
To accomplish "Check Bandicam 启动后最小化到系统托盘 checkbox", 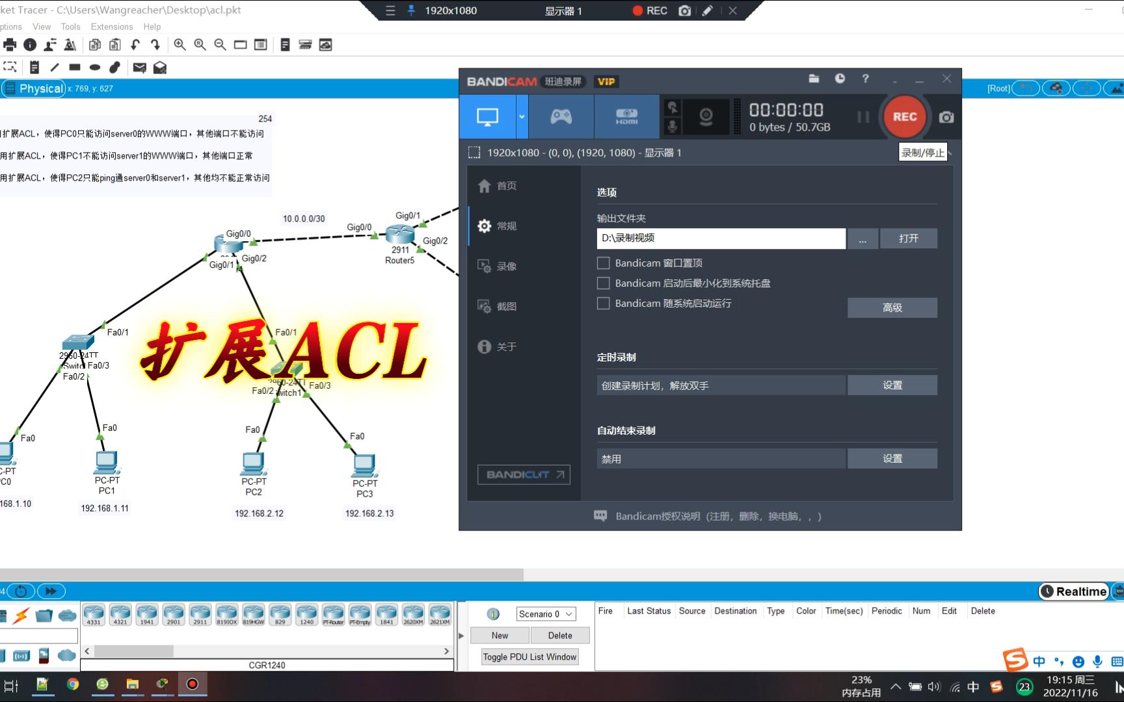I will [604, 283].
